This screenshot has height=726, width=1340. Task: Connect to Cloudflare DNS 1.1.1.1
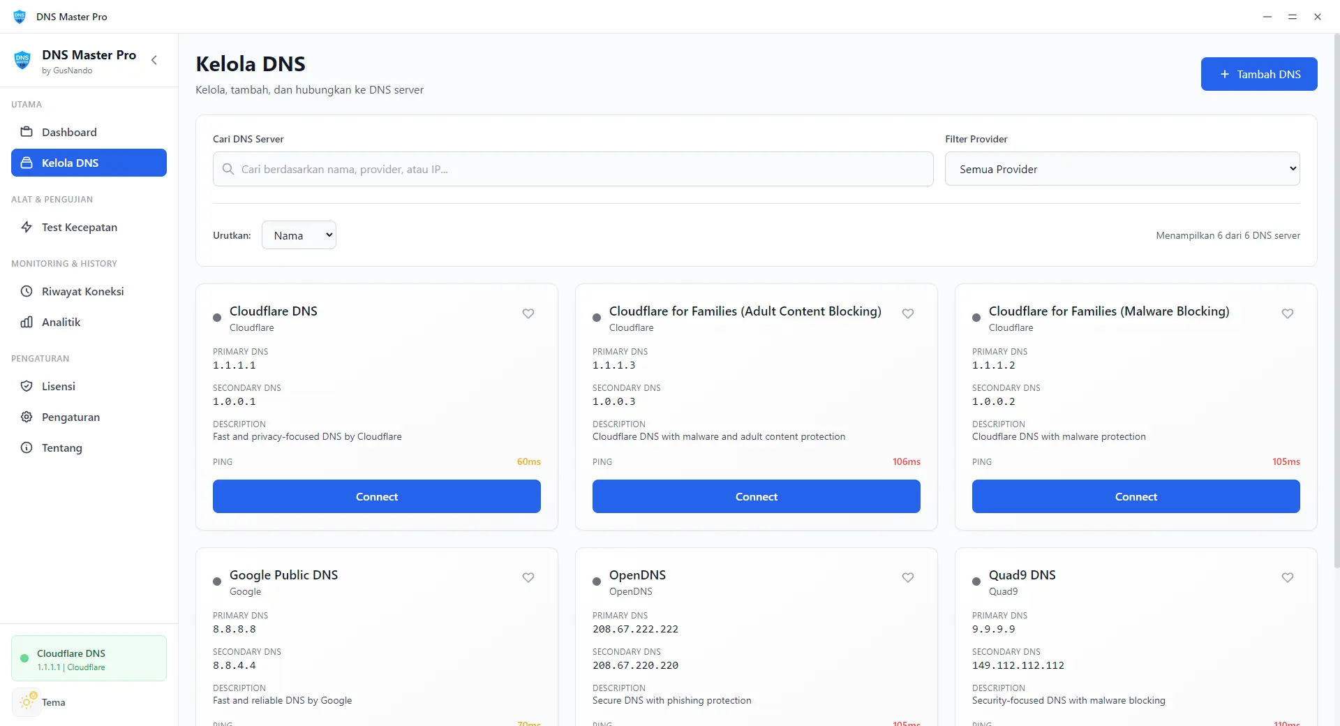point(377,496)
